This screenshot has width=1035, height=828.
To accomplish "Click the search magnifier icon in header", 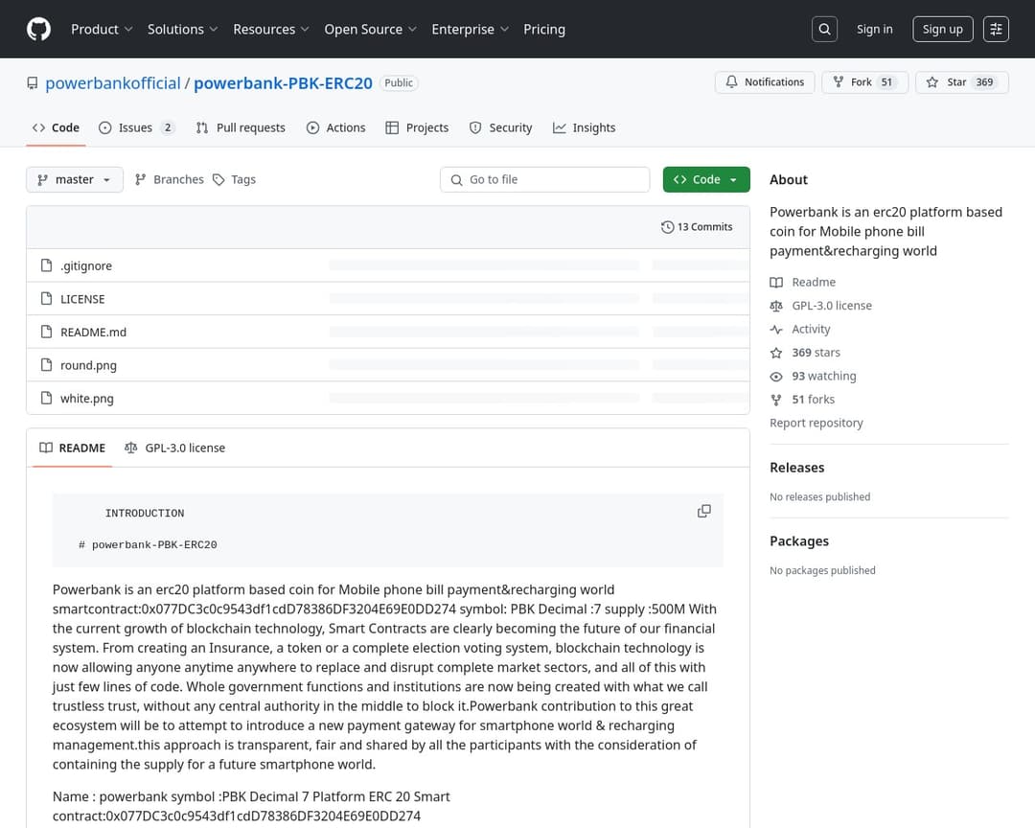I will coord(824,29).
